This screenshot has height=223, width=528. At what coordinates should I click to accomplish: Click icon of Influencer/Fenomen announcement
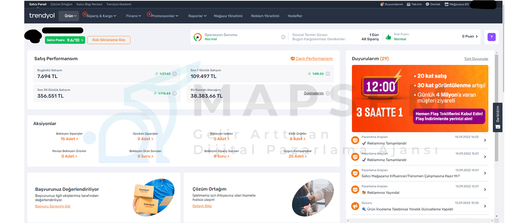[x=355, y=173]
